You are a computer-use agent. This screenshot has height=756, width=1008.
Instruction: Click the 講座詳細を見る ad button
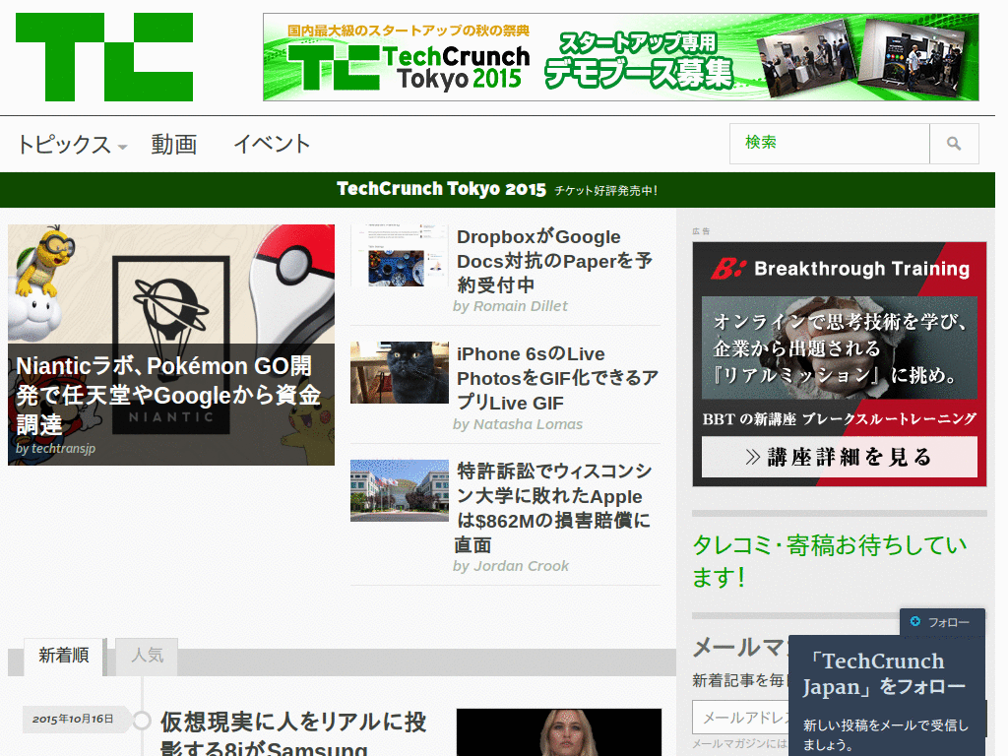839,457
